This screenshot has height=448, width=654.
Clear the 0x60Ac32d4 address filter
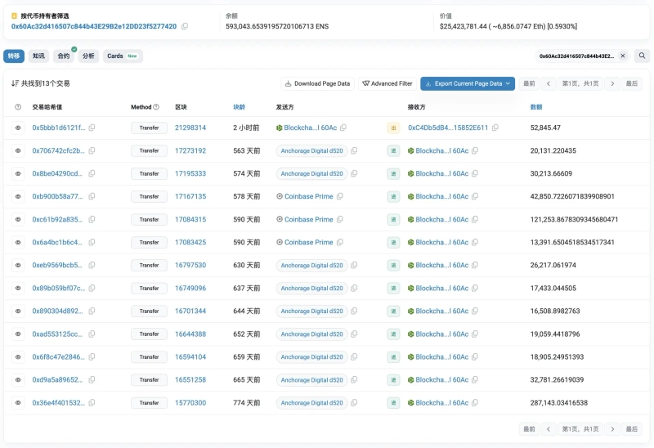[x=623, y=56]
